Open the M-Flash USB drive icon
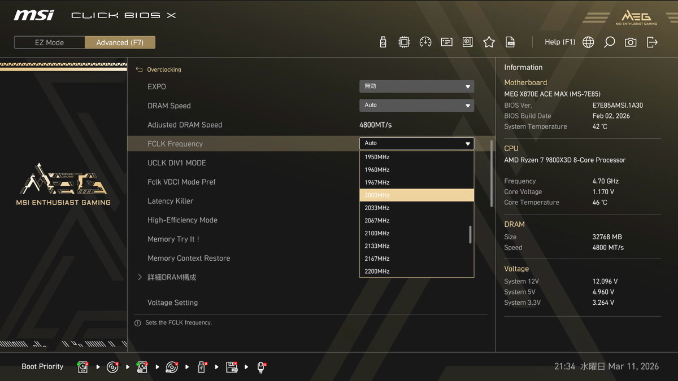Screen dimensions: 678x381 pos(383,42)
